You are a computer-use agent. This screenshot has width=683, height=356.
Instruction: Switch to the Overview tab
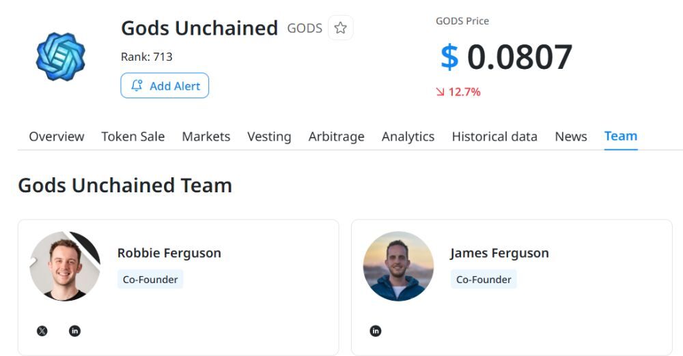coord(57,136)
